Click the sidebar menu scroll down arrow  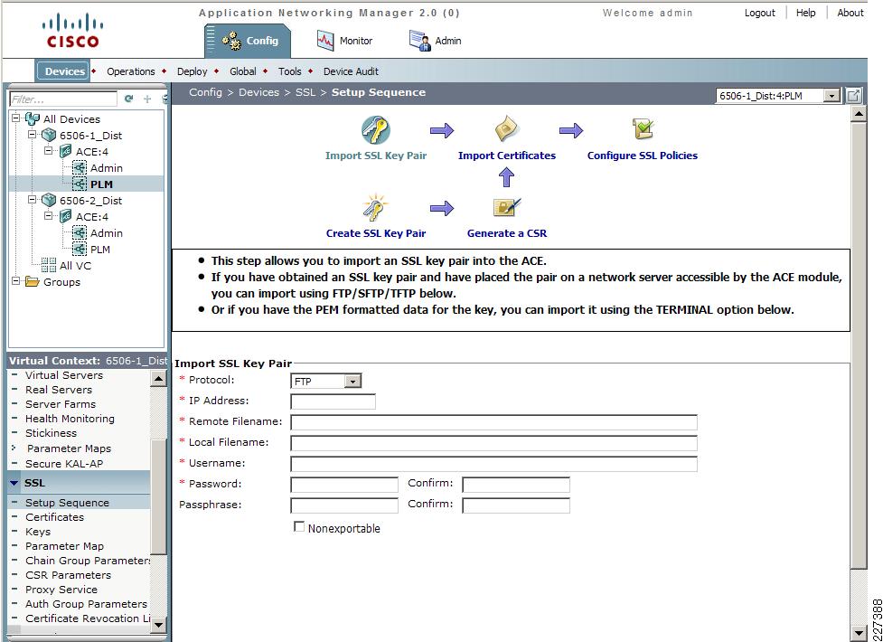(x=159, y=623)
